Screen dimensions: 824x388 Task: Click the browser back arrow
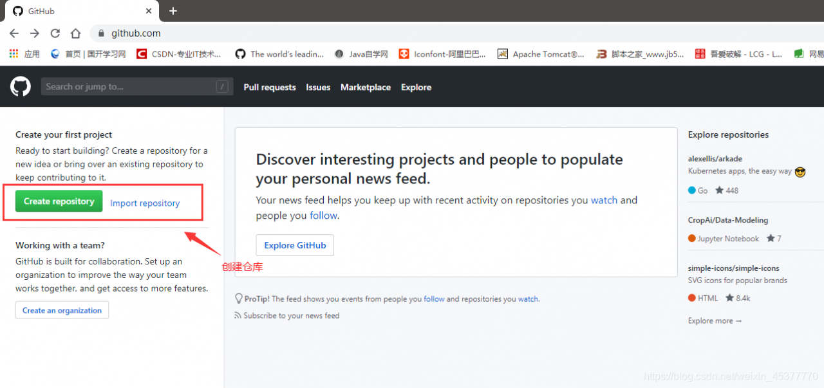(x=14, y=33)
